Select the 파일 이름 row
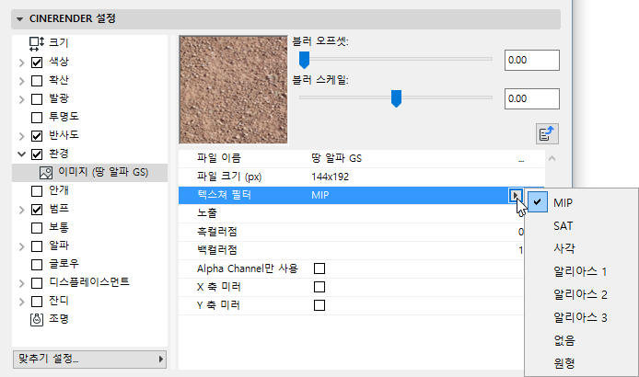 [362, 158]
